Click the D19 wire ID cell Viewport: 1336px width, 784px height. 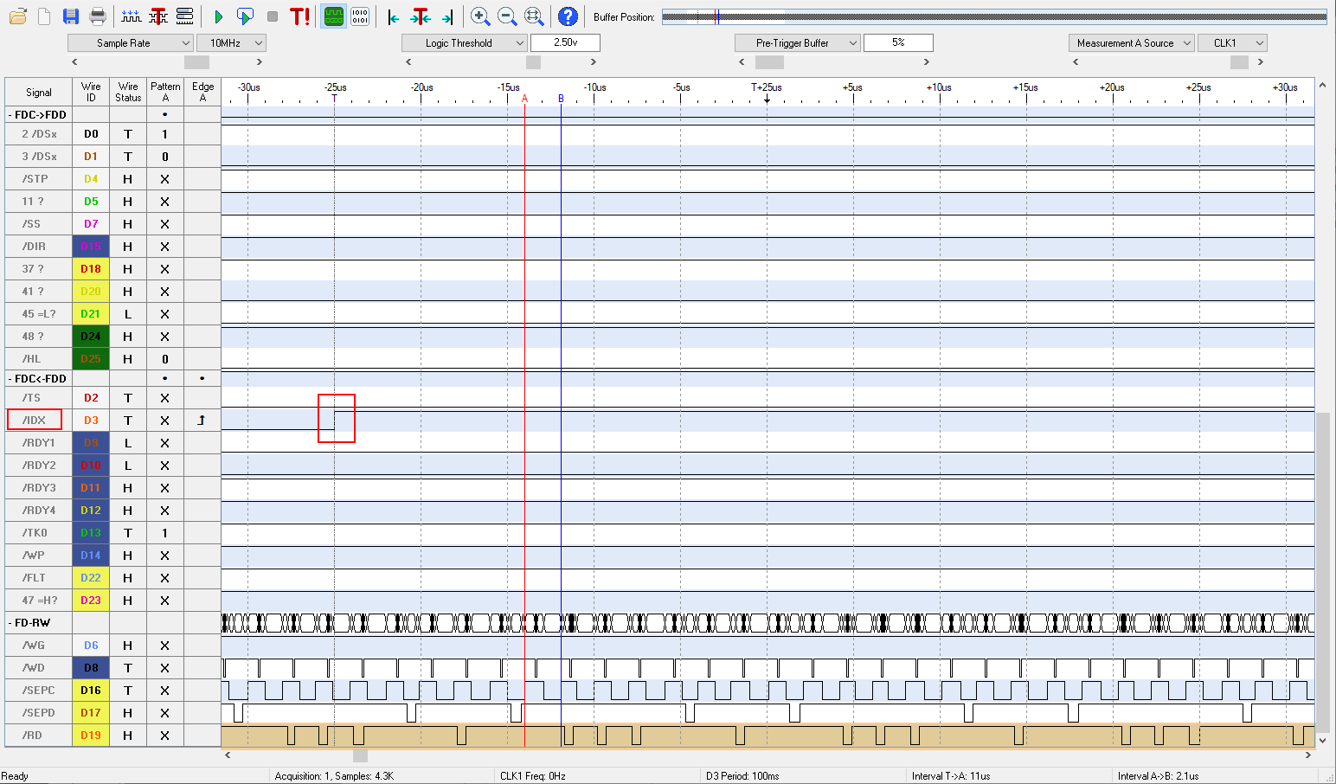coord(91,735)
